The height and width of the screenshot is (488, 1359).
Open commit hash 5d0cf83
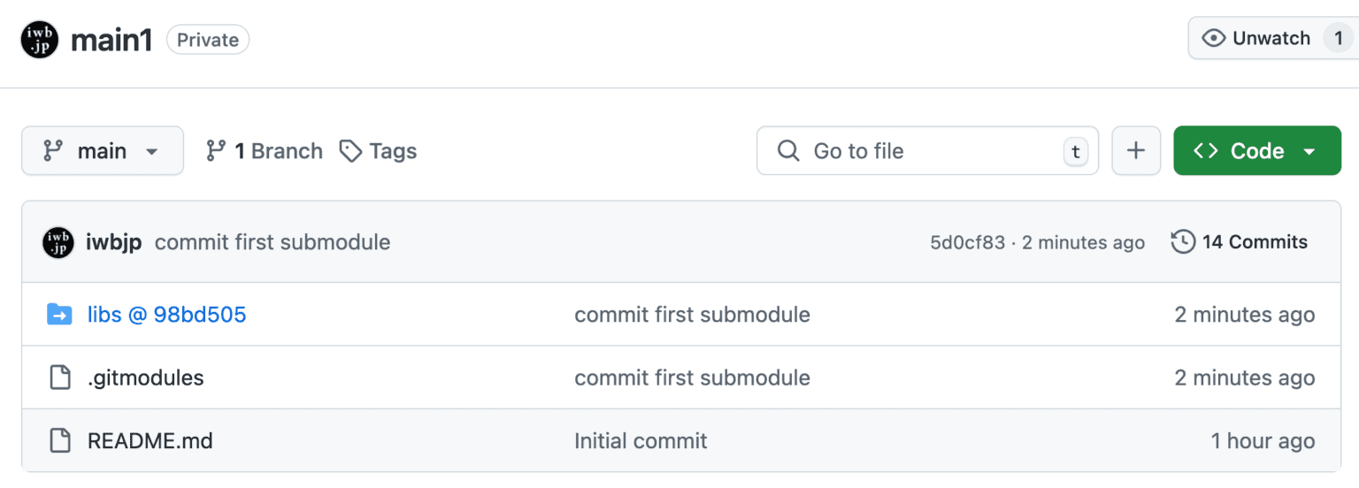coord(967,242)
